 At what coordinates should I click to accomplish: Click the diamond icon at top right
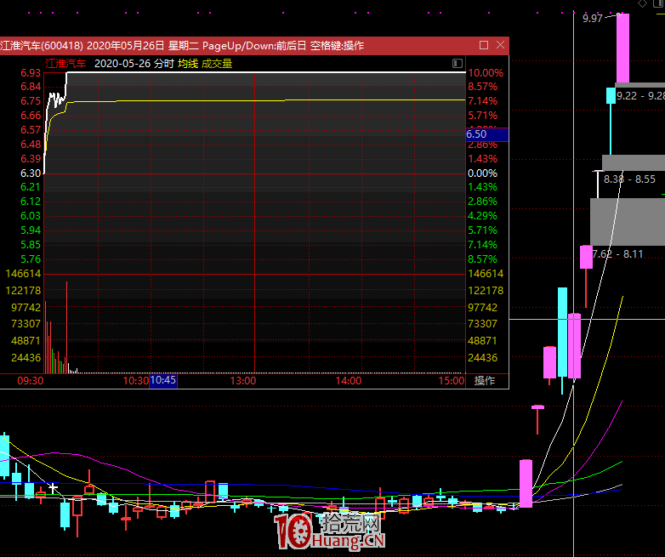pos(643,4)
